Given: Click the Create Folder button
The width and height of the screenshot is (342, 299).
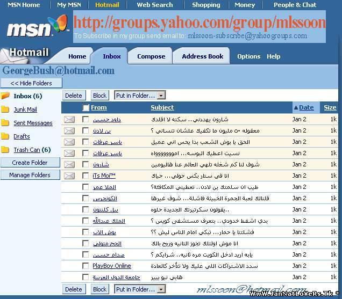Looking at the screenshot, I should tap(30, 163).
